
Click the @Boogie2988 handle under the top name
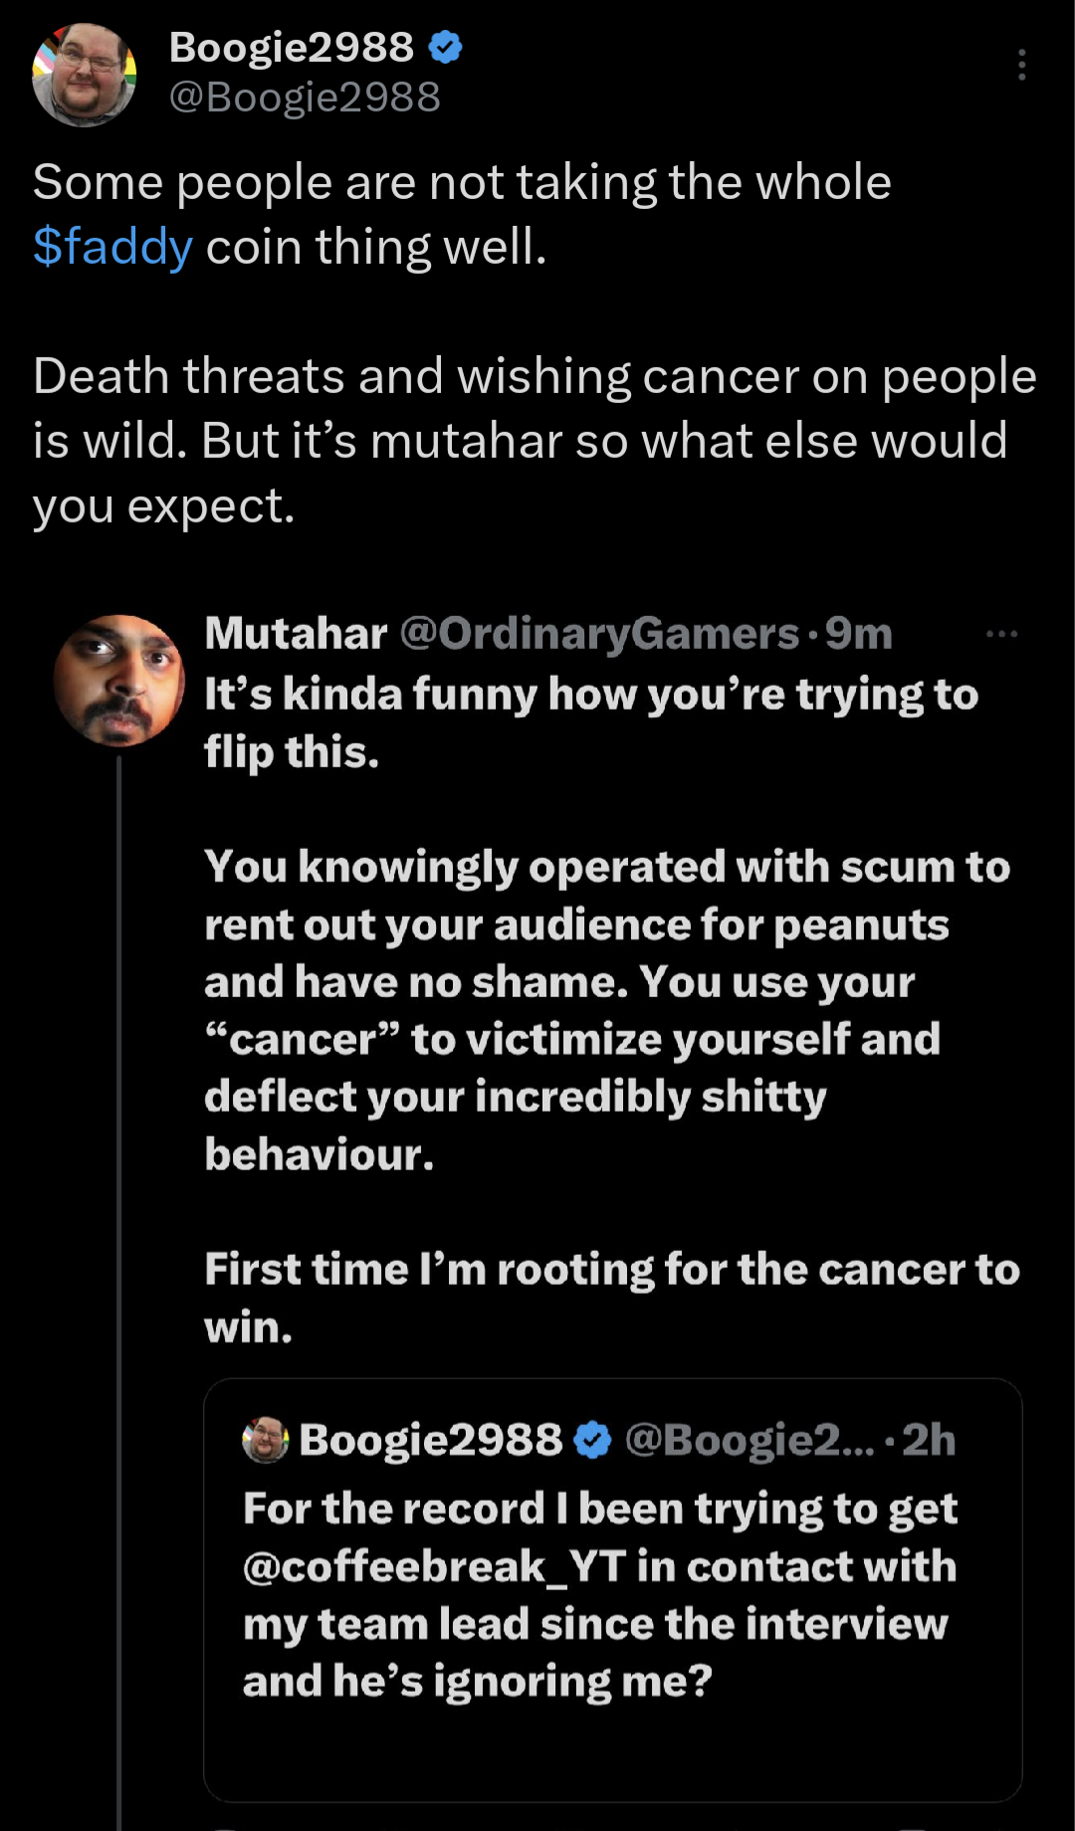[305, 98]
